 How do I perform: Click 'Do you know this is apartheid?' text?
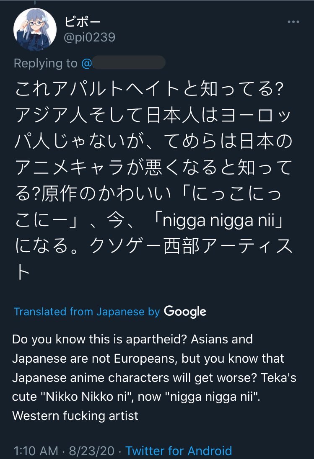[x=99, y=339]
